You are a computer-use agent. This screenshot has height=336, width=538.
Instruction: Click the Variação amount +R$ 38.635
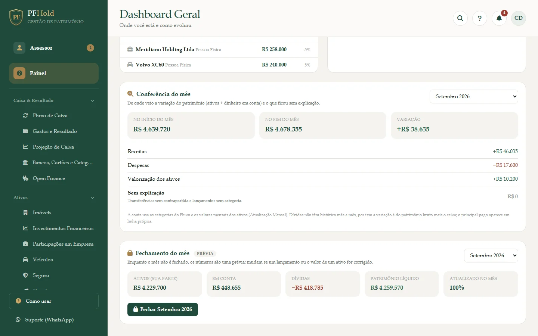(413, 129)
